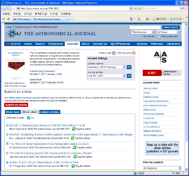This screenshot has height=176, width=189.
Task: Switch to the Most read tab
Action: click(x=13, y=112)
